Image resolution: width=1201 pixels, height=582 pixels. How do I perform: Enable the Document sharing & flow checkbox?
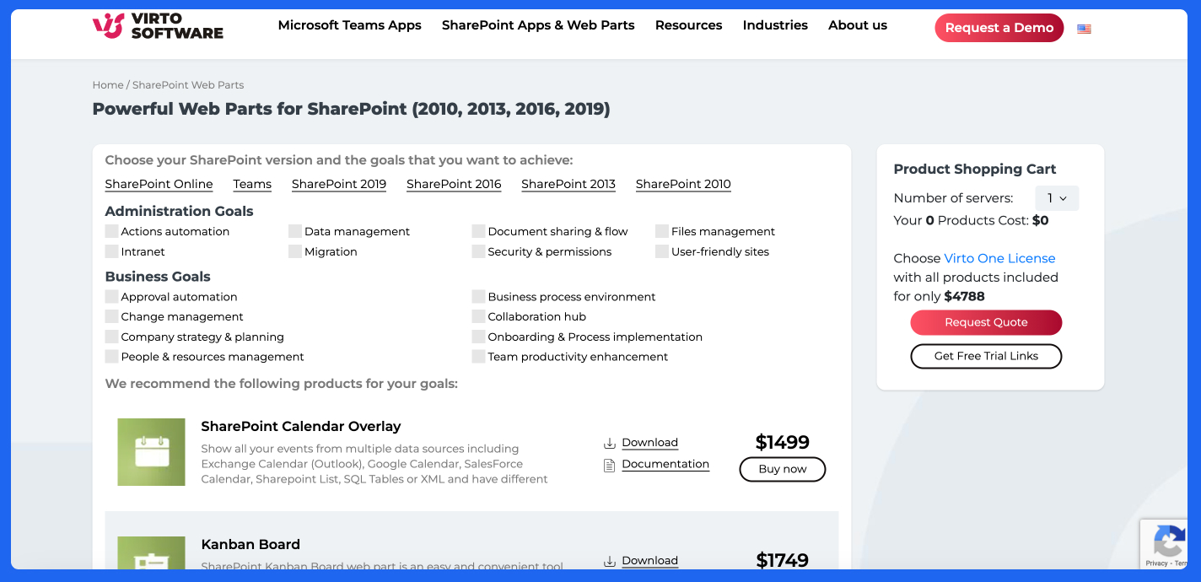(x=478, y=231)
